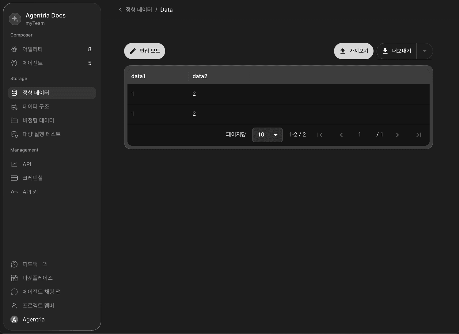Expand the 내보내기 dropdown arrow

click(424, 51)
